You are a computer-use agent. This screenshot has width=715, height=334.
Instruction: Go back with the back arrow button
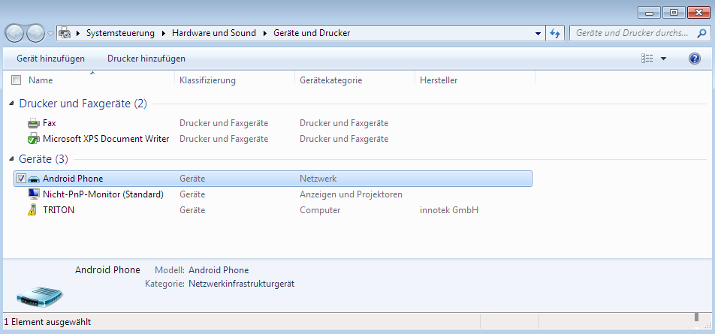click(15, 34)
